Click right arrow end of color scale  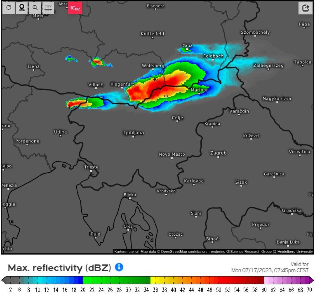312,280
